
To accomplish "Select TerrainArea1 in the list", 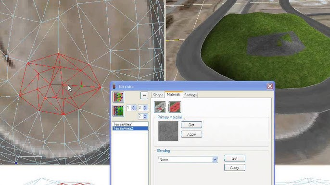I will 130,124.
